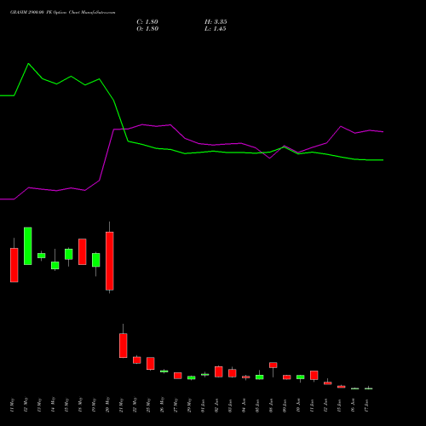Click the tall green candle on 12 May

[28, 246]
